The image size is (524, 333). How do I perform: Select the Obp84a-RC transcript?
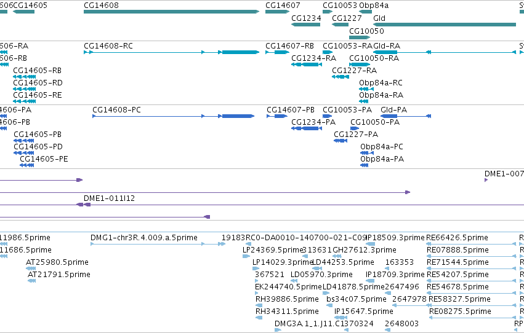pyautogui.click(x=366, y=89)
